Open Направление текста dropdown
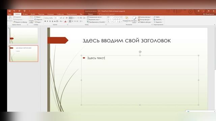This screenshot has width=216, height=121. pyautogui.click(x=94, y=17)
